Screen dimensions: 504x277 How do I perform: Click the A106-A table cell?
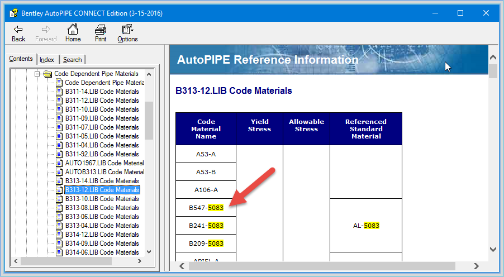206,190
